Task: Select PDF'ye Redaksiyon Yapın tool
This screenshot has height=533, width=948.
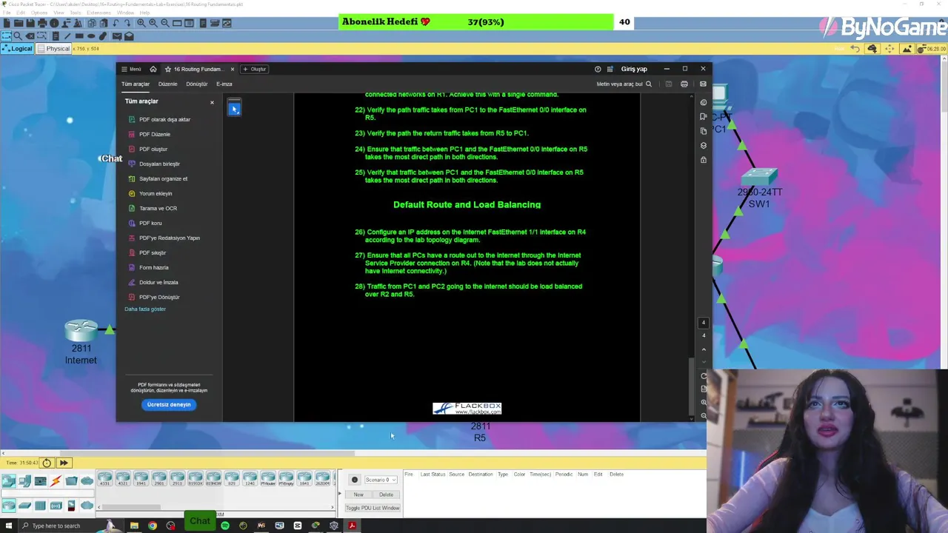Action: coord(164,238)
